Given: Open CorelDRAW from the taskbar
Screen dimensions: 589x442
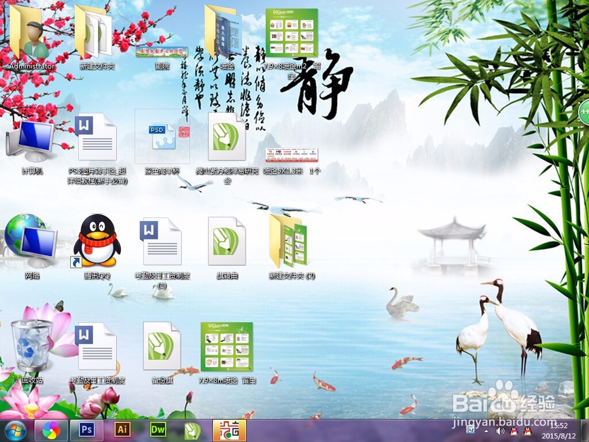Looking at the screenshot, I should 193,430.
